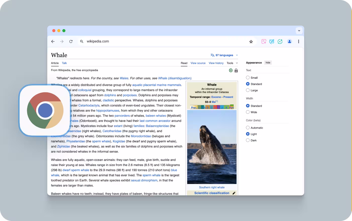This screenshot has width=352, height=221.
Task: Go forward using the browser forward arrow
Action: coord(62,41)
